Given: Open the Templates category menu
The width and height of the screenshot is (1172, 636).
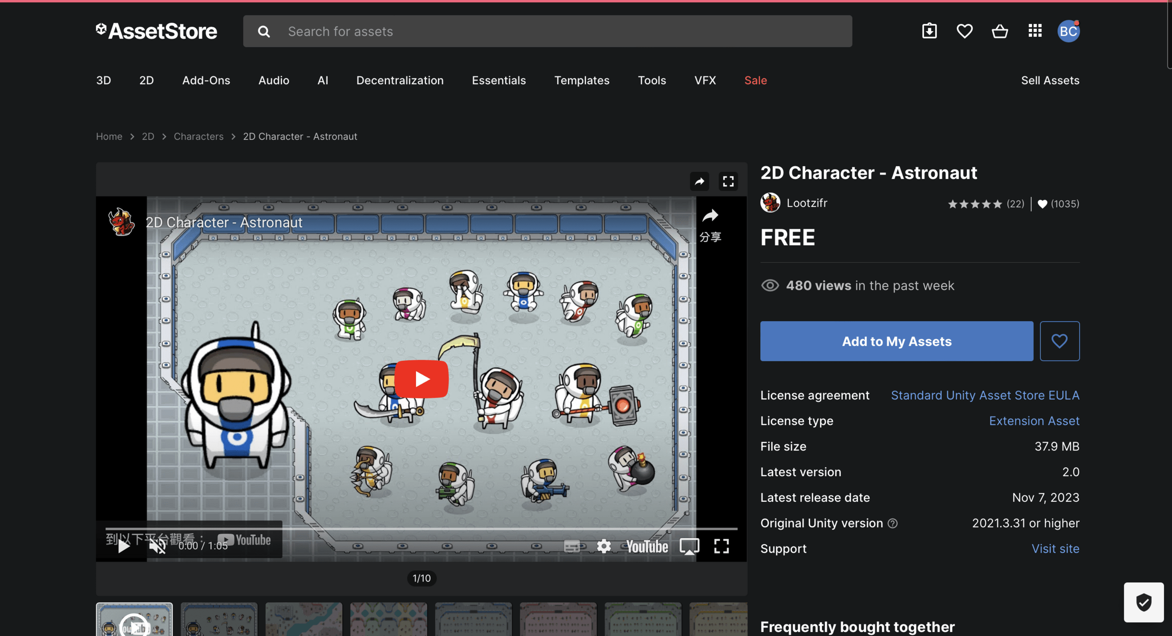Looking at the screenshot, I should click(582, 80).
